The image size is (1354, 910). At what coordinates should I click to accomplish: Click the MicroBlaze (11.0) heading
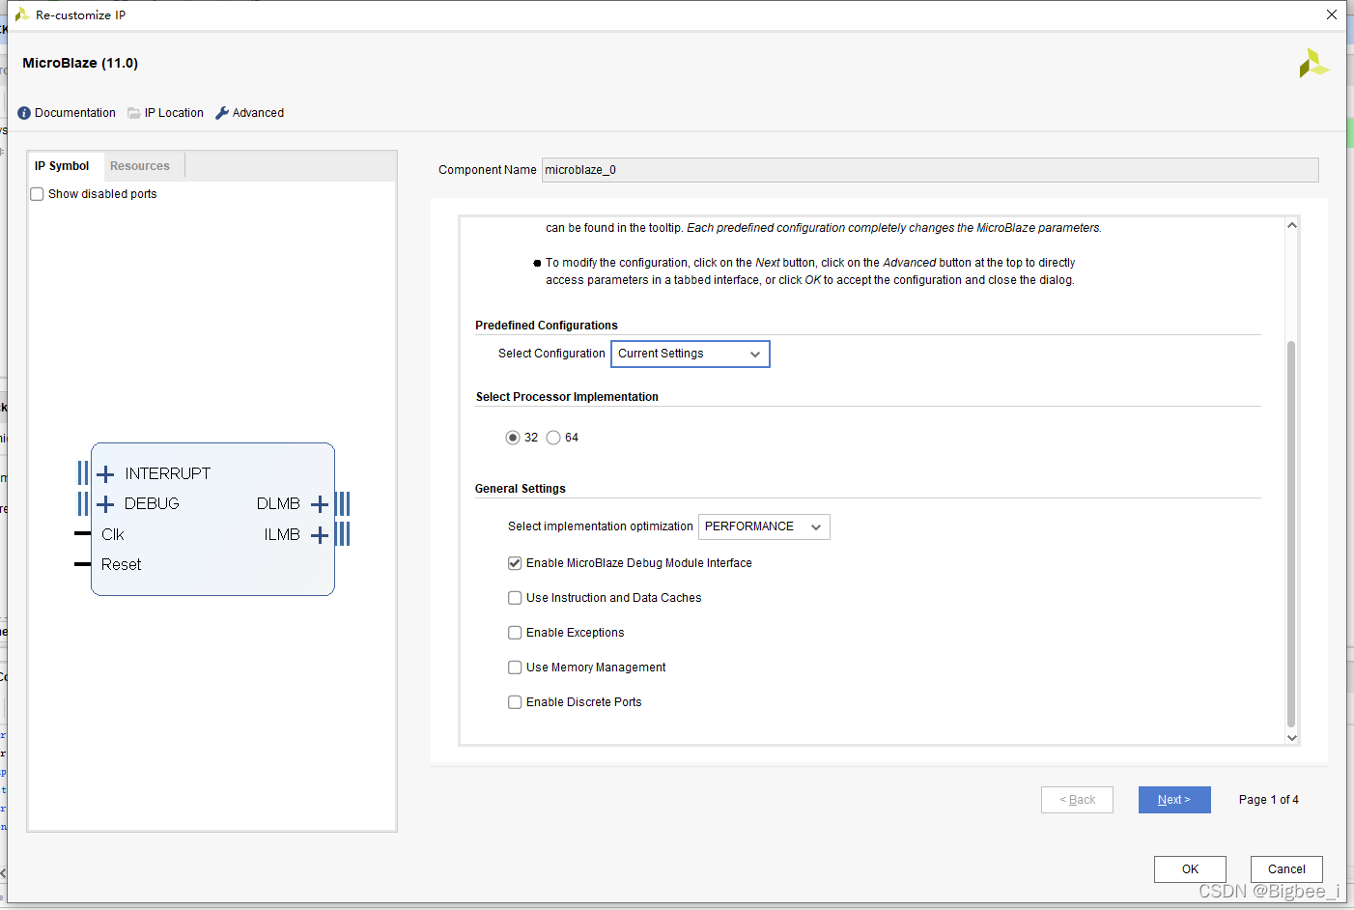point(80,63)
